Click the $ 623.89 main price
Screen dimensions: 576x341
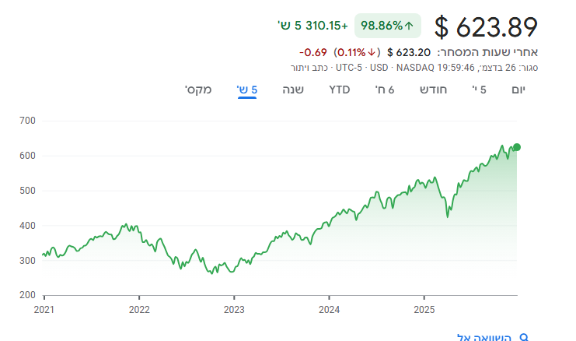[487, 27]
